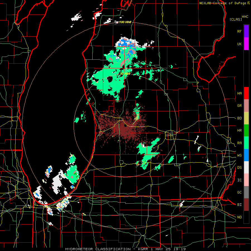Click the RF purple legend color swatch

coord(246,31)
